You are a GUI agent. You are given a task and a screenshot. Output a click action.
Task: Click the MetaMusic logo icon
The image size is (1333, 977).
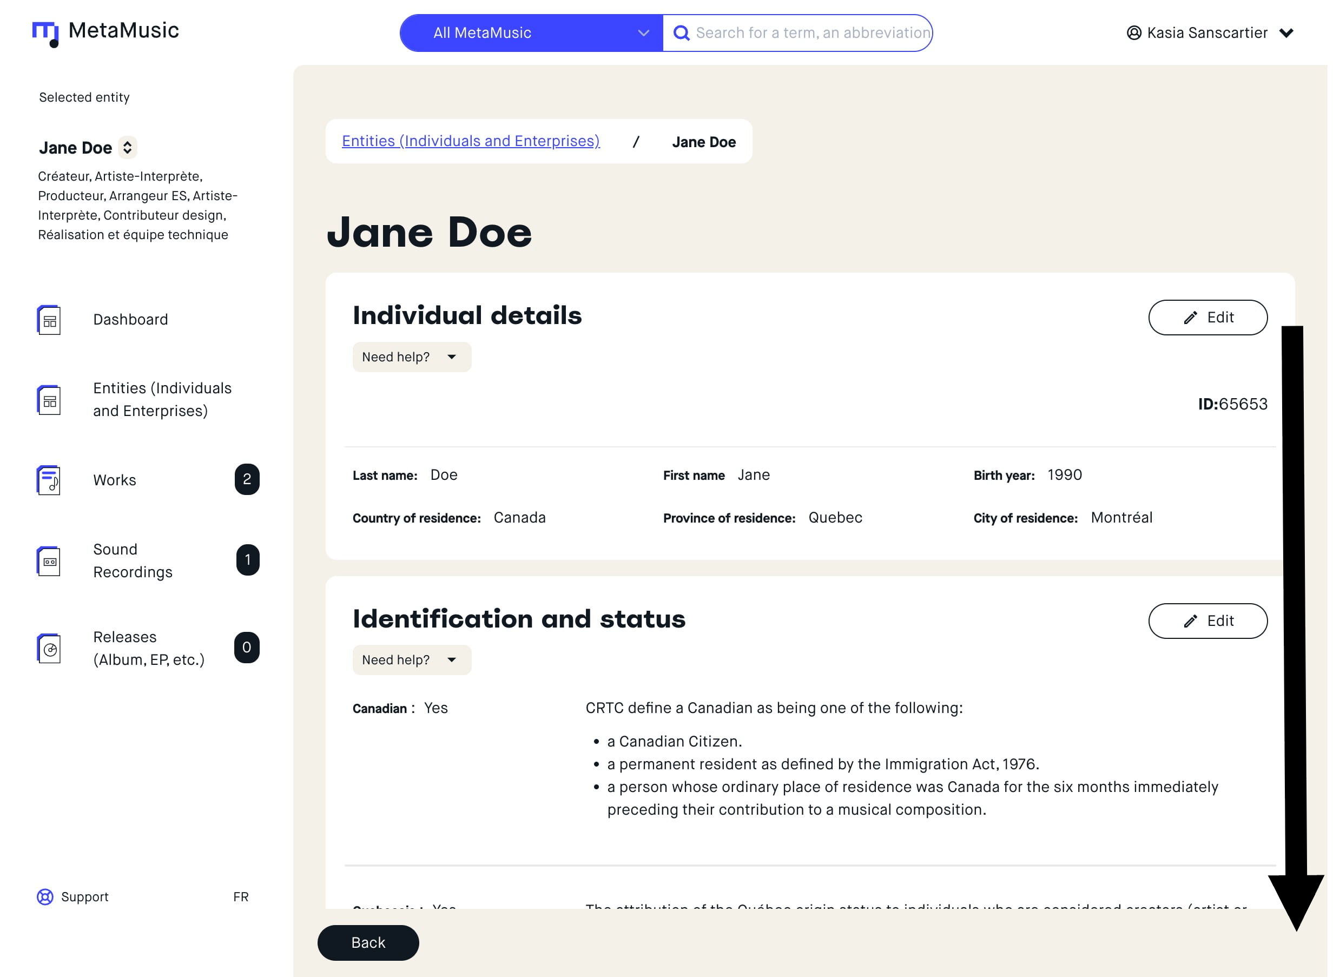coord(45,33)
